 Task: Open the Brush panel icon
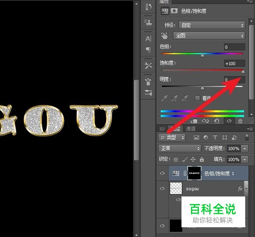(148, 81)
